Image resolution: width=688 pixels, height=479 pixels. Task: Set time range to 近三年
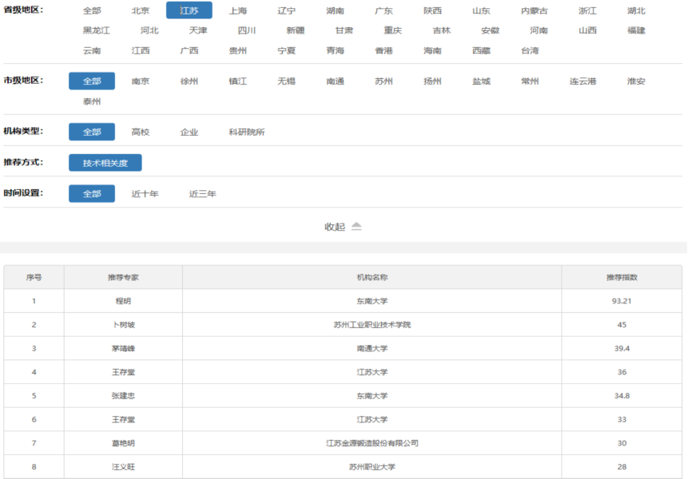202,194
